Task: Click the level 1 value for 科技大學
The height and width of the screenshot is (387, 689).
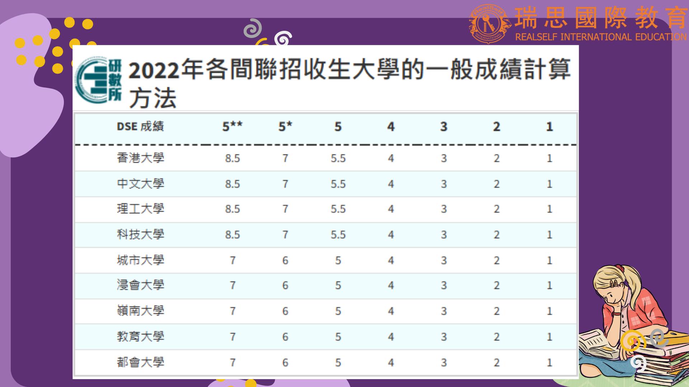Action: coord(549,235)
